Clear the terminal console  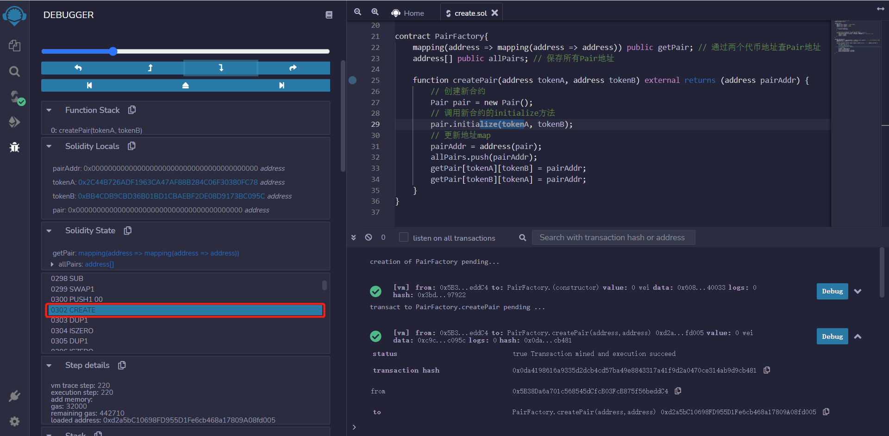coord(369,237)
